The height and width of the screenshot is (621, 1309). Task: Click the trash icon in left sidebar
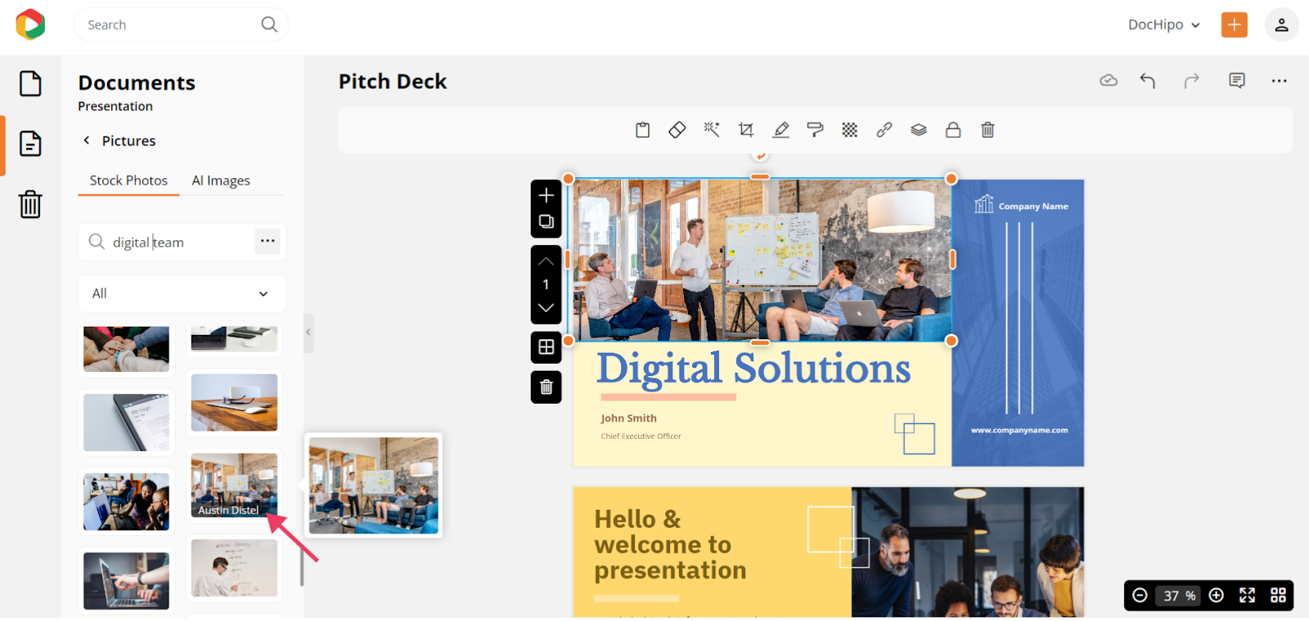pyautogui.click(x=30, y=204)
